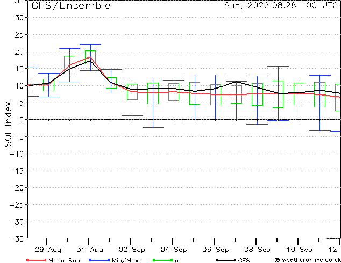Click the green sigma box at 02 Sep
The height and width of the screenshot is (263, 341).
[x=132, y=92]
